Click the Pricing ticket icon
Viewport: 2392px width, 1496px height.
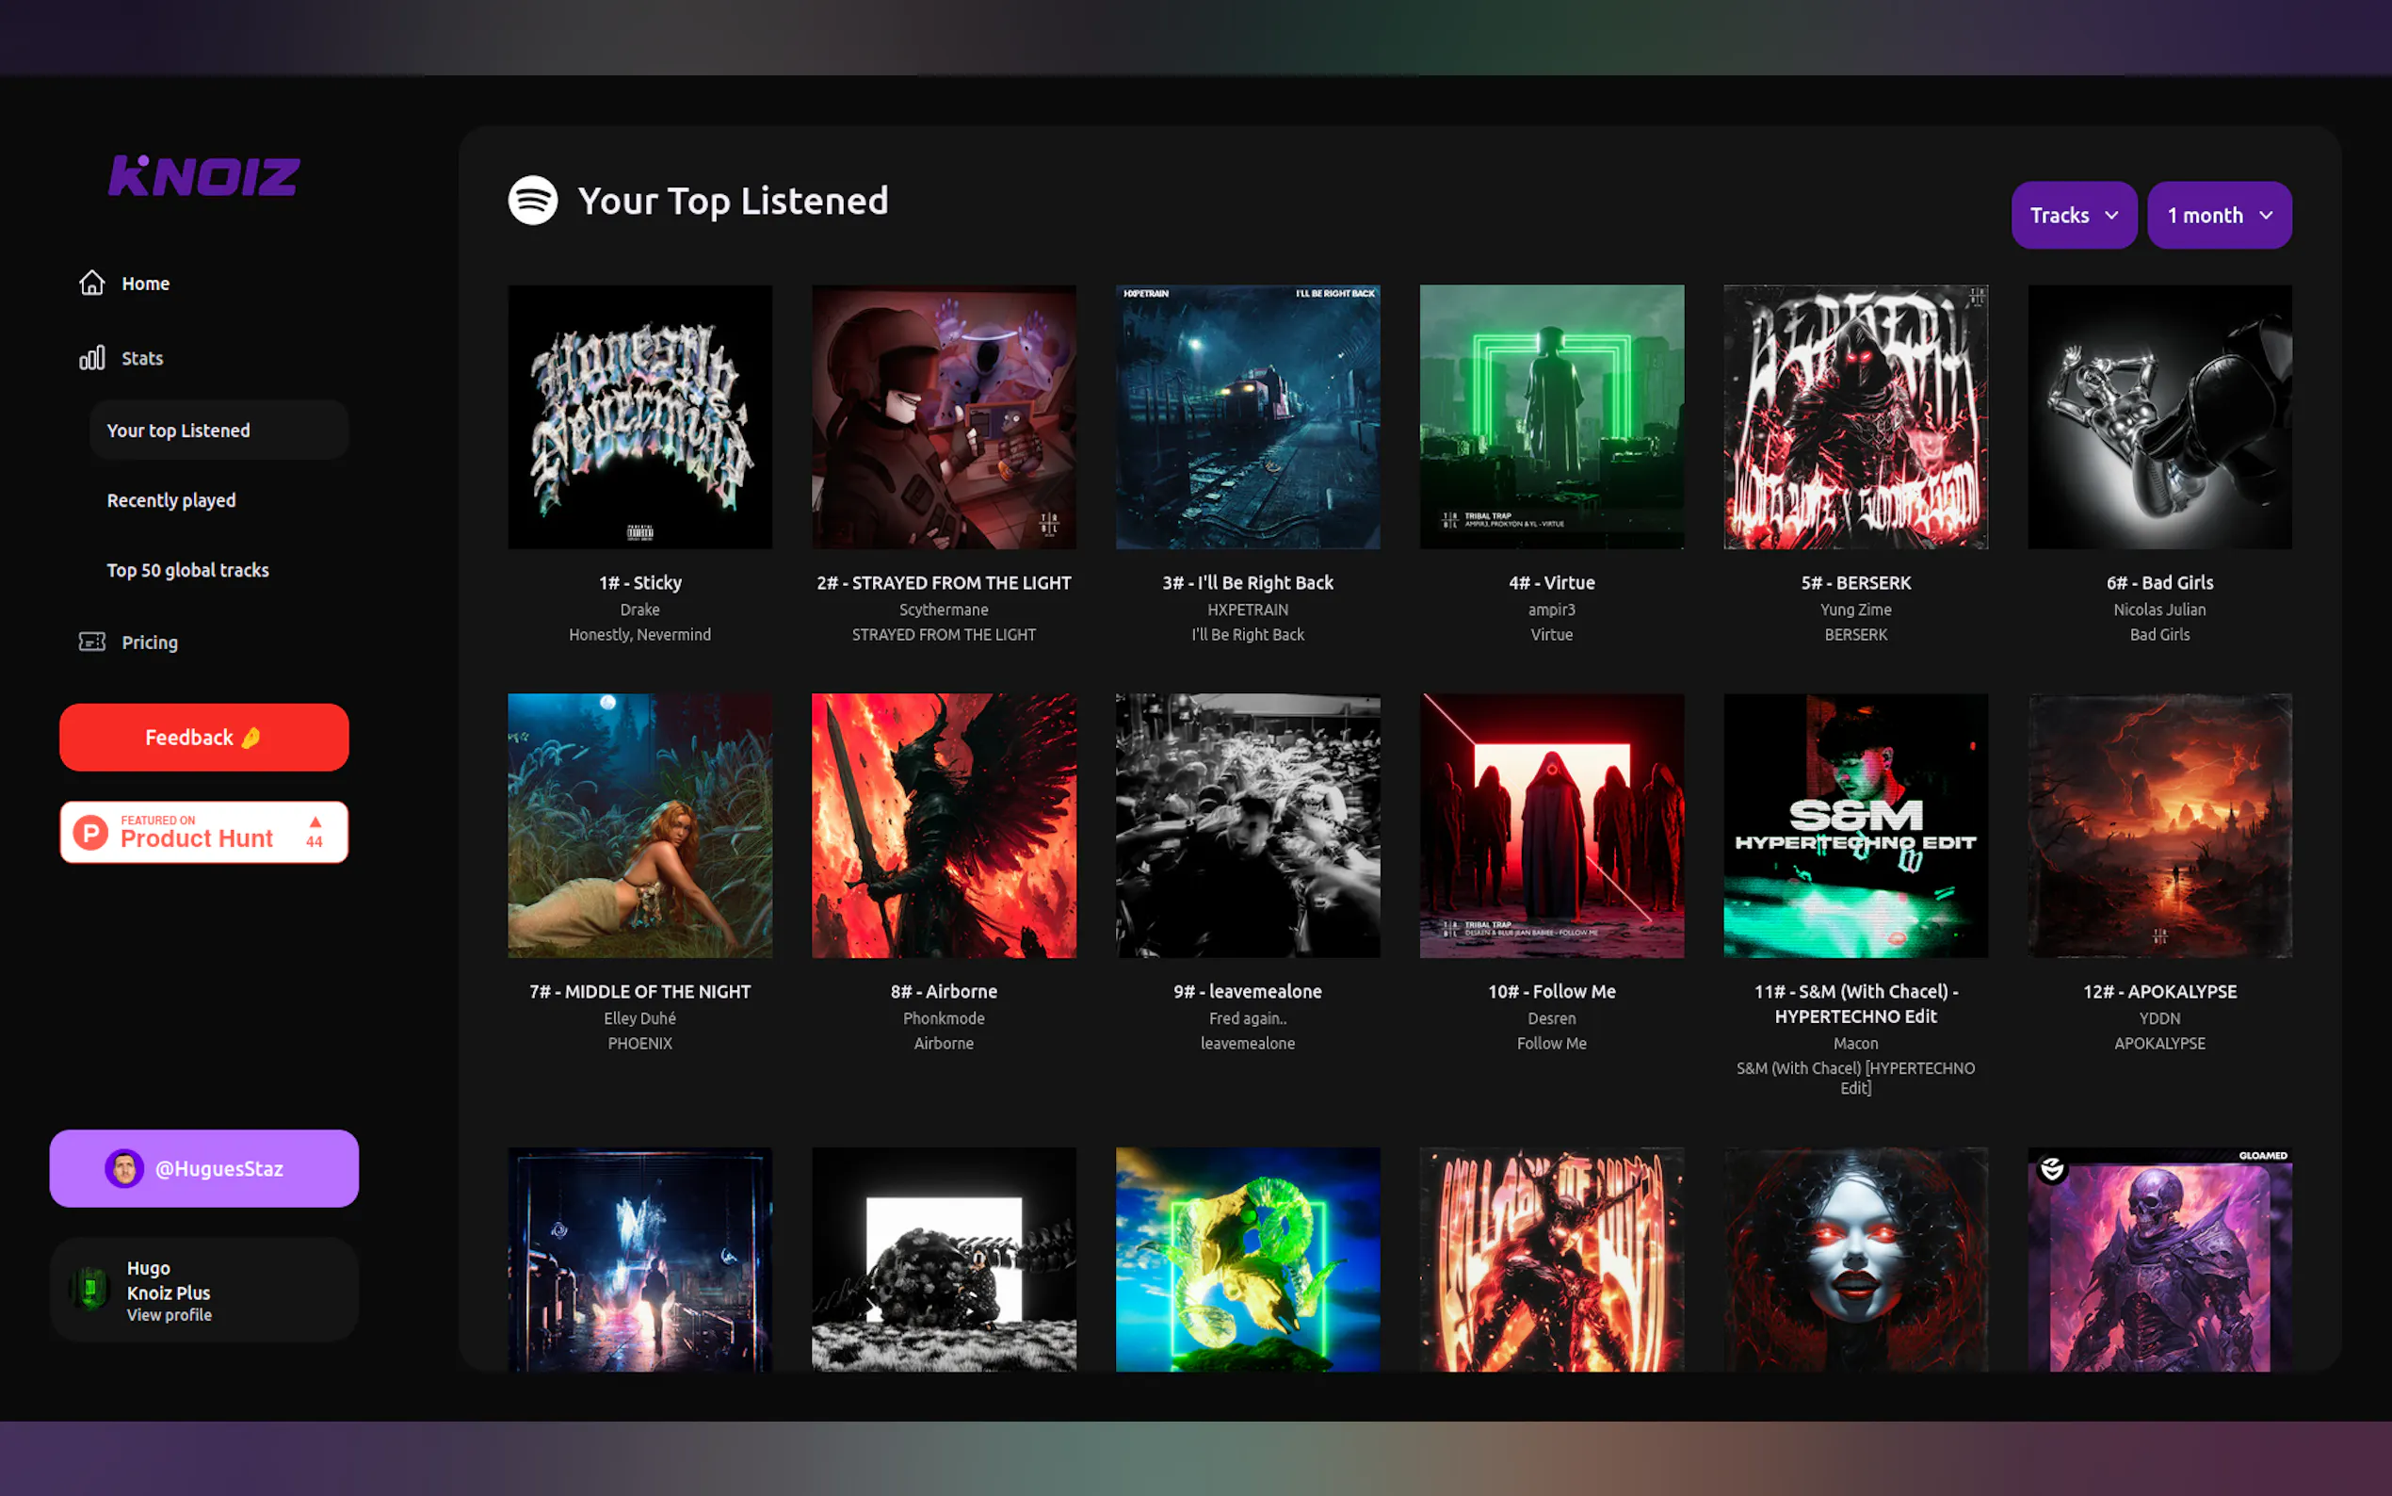[x=92, y=642]
